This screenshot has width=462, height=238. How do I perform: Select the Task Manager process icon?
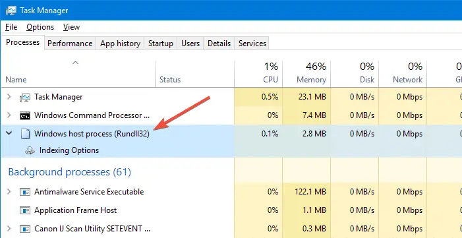coord(25,97)
